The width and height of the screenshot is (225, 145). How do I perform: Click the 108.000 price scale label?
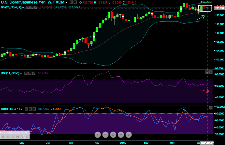(220, 42)
